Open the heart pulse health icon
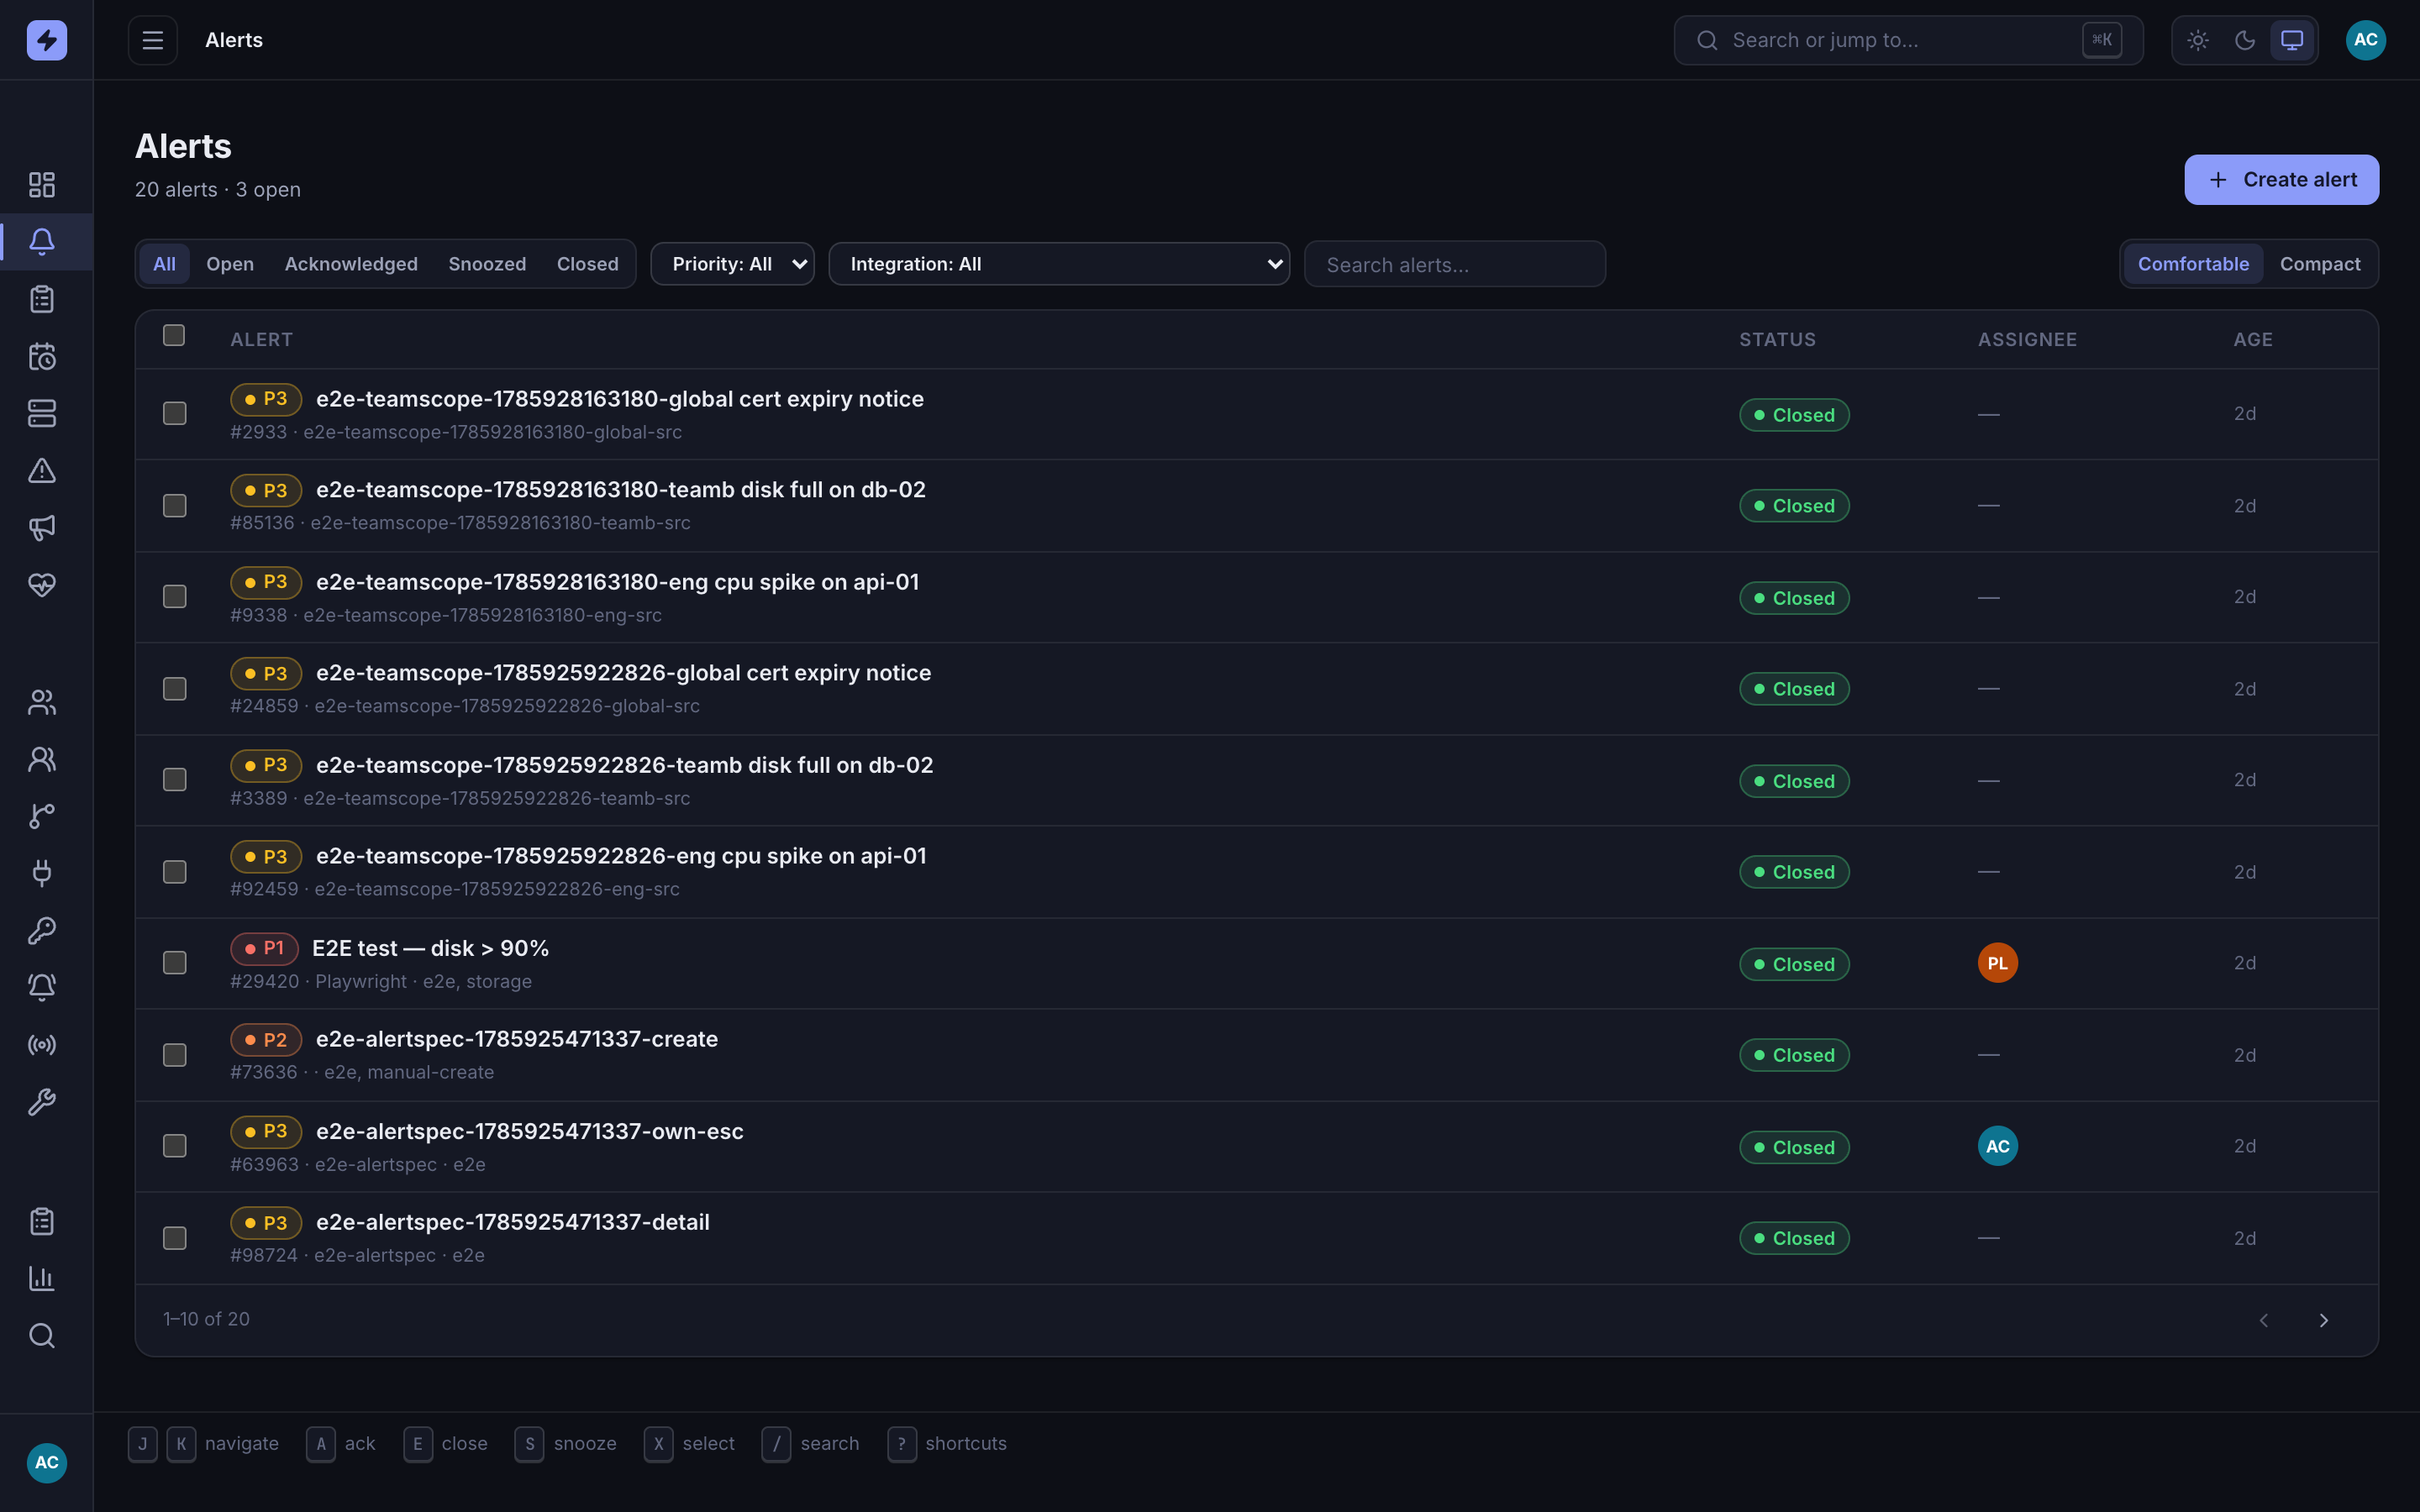Viewport: 2420px width, 1512px height. (42, 585)
